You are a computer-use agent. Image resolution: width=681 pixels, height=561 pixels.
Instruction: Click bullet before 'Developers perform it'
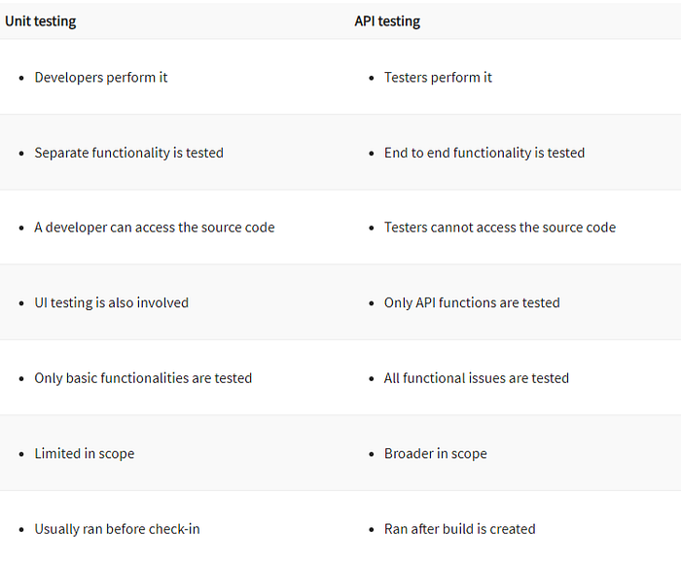(22, 78)
